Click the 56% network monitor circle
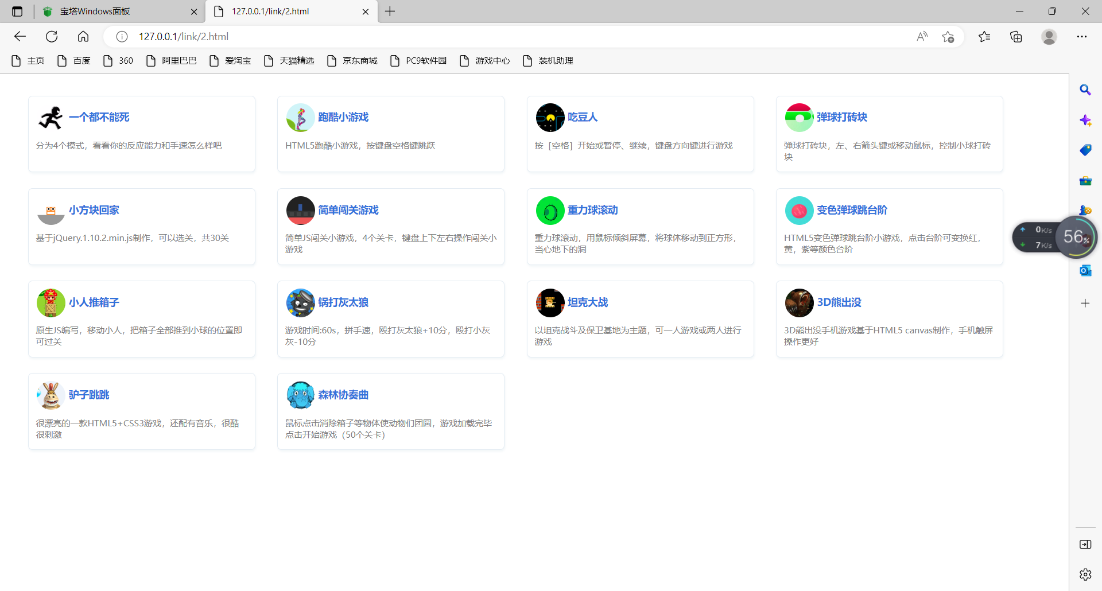This screenshot has height=591, width=1102. pyautogui.click(x=1077, y=237)
